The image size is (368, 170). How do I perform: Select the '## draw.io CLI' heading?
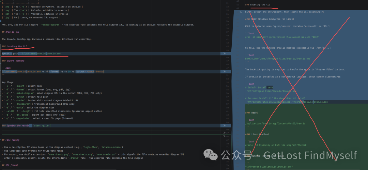[x=10, y=32]
